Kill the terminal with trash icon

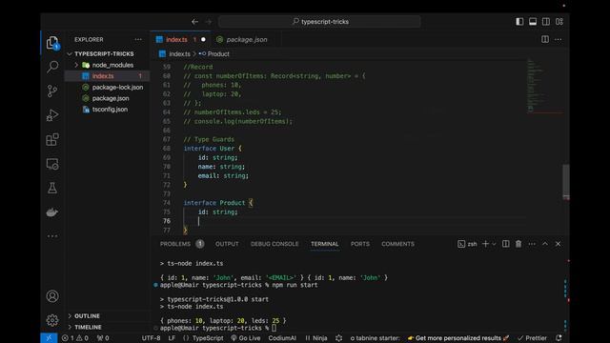tap(518, 244)
